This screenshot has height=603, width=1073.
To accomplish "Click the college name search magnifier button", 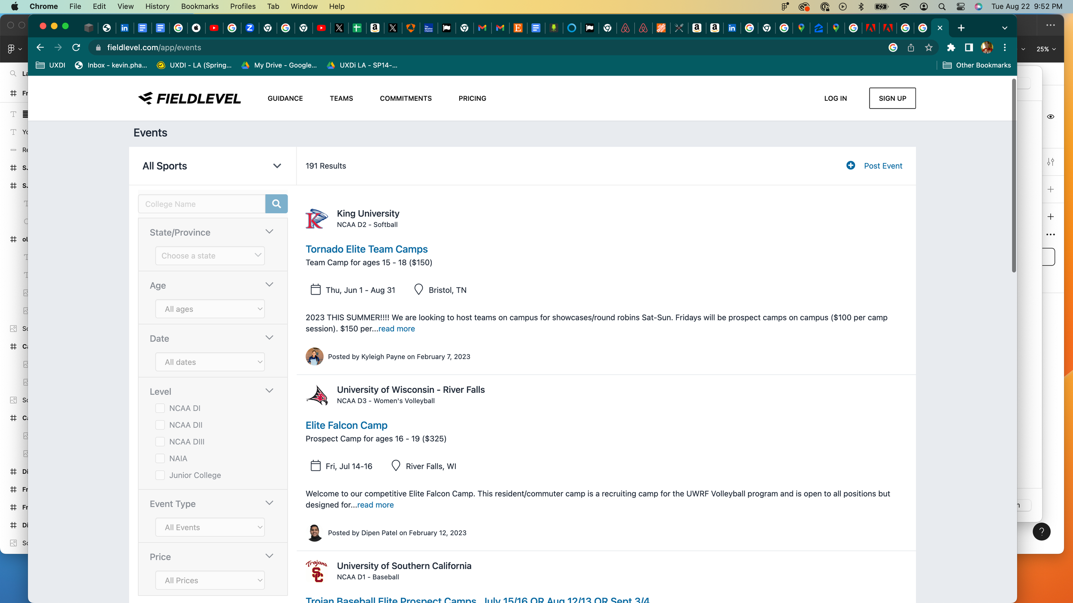I will (x=276, y=204).
